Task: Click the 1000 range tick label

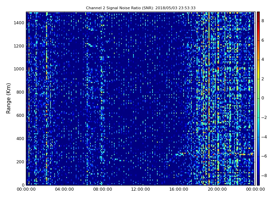Action: [19, 69]
